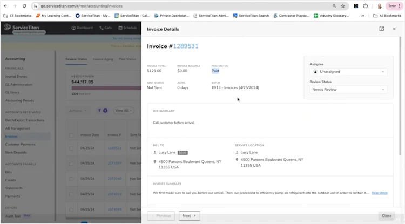The height and width of the screenshot is (224, 405).
Task: Open invoice 2372040 link in table
Action: click(114, 179)
